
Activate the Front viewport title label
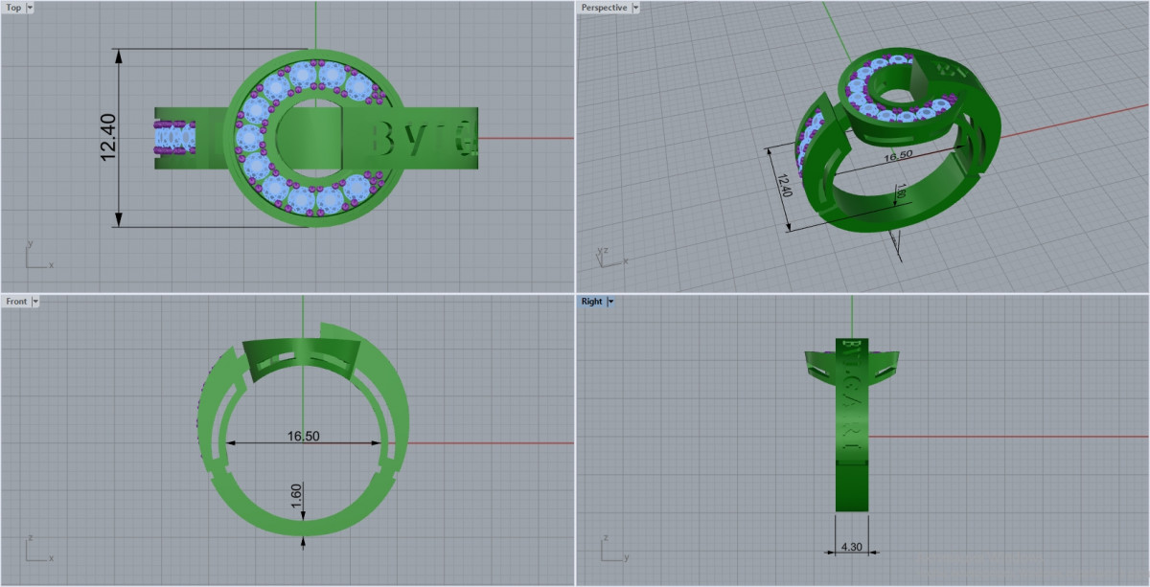pyautogui.click(x=16, y=301)
